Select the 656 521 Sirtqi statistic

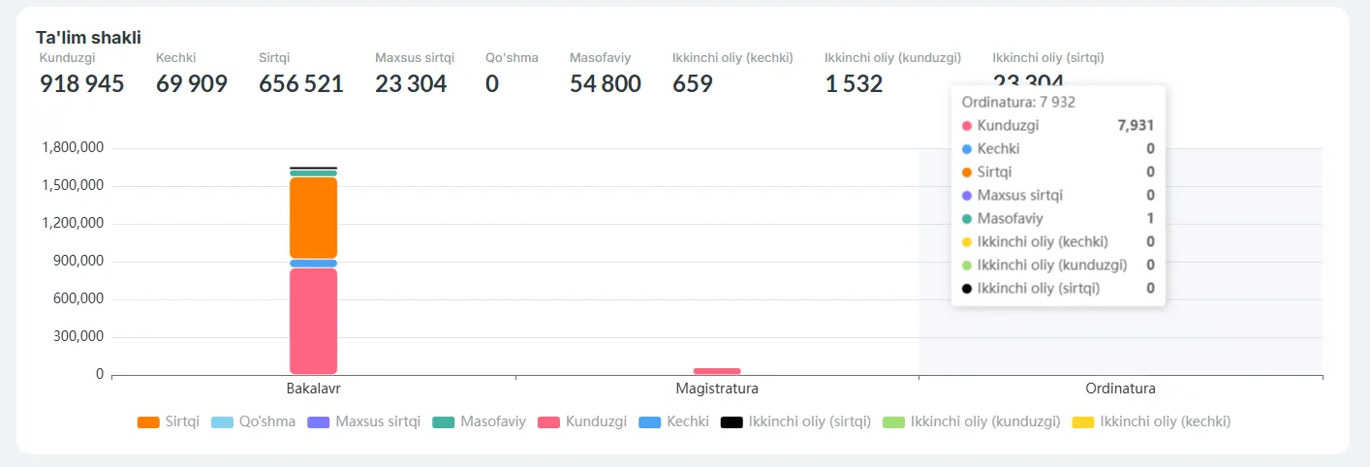point(301,84)
